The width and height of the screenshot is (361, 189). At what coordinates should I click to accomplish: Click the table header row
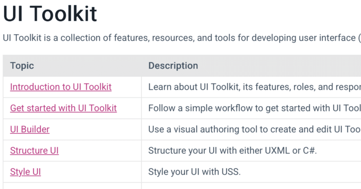click(180, 66)
